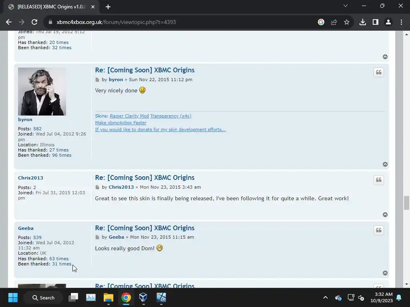
Task: Open the Transparency (x4x) link
Action: 171,116
